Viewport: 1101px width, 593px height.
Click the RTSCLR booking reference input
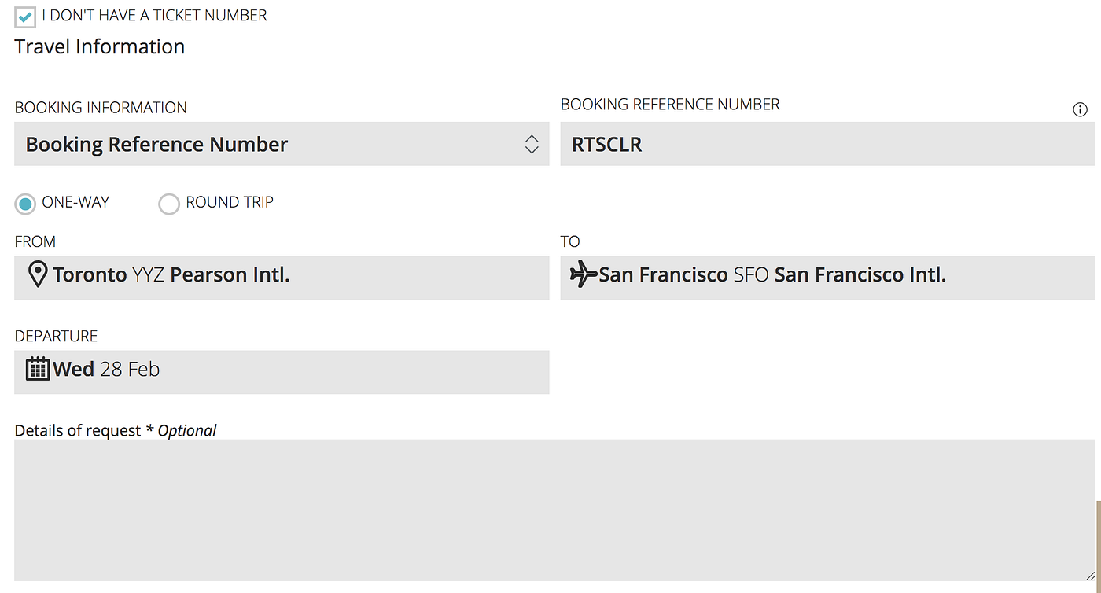[x=827, y=144]
